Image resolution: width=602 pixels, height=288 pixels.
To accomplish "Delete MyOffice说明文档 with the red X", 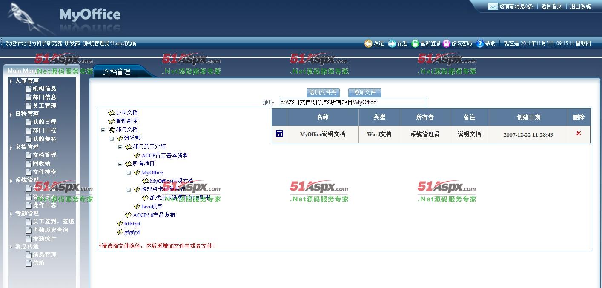I will pyautogui.click(x=579, y=134).
